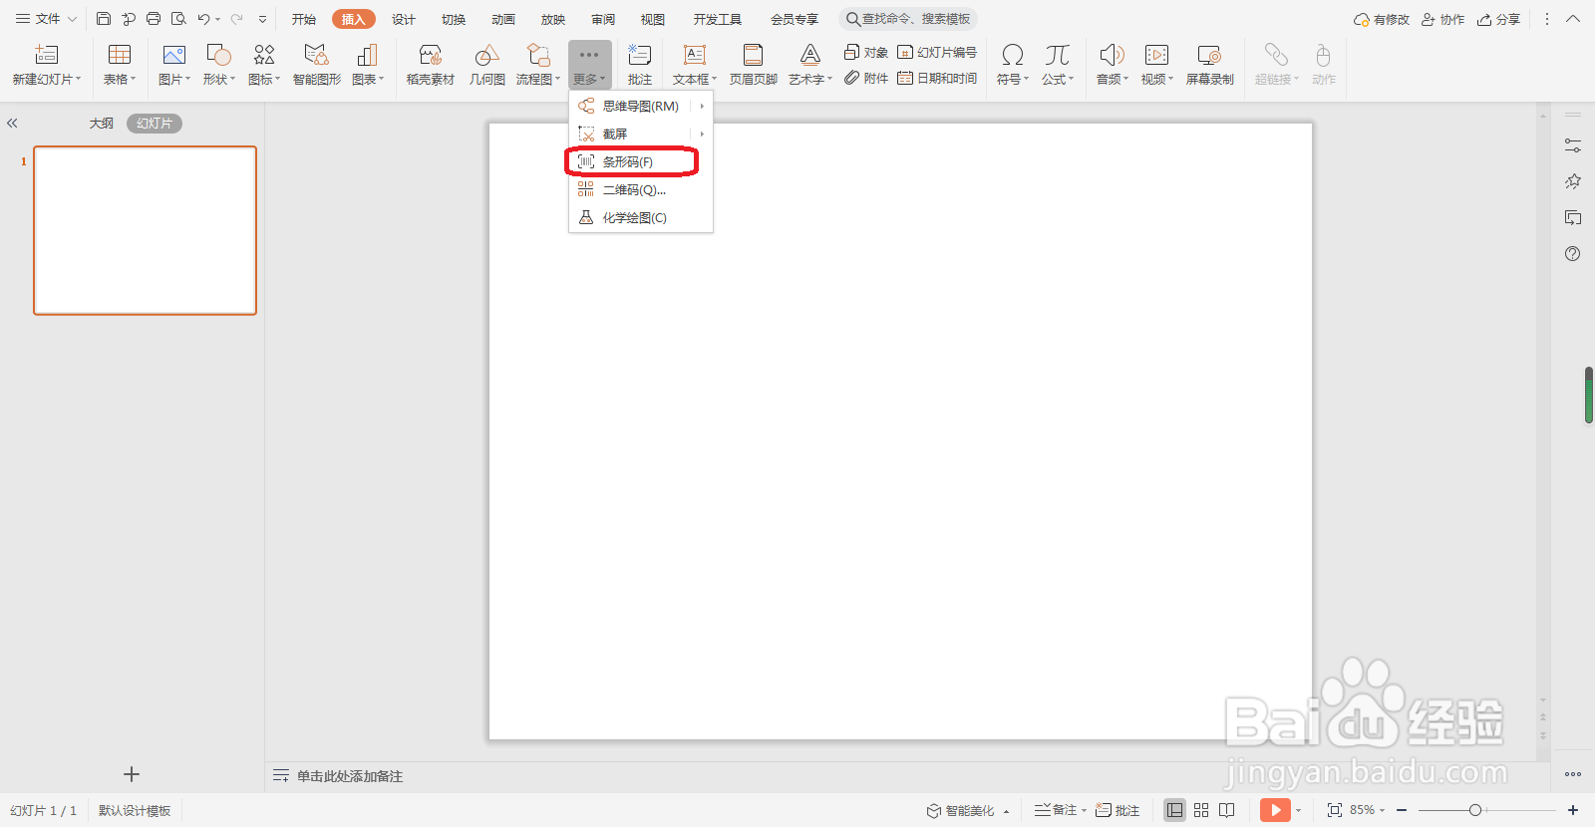The height and width of the screenshot is (827, 1595).
Task: Switch to reading view in the status bar
Action: tap(1227, 810)
